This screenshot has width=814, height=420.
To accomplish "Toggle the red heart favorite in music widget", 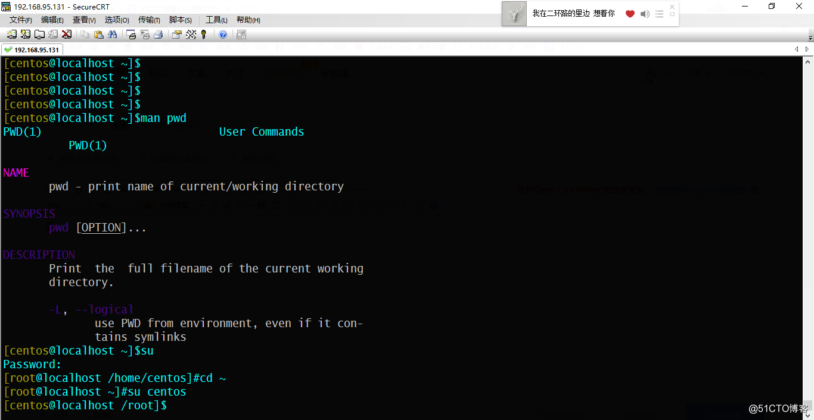I will 630,14.
